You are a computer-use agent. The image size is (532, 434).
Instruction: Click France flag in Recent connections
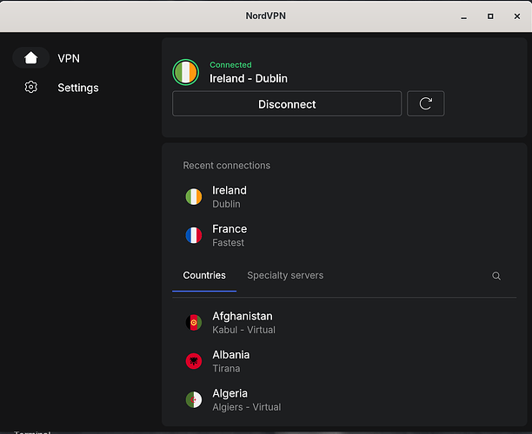coord(194,235)
